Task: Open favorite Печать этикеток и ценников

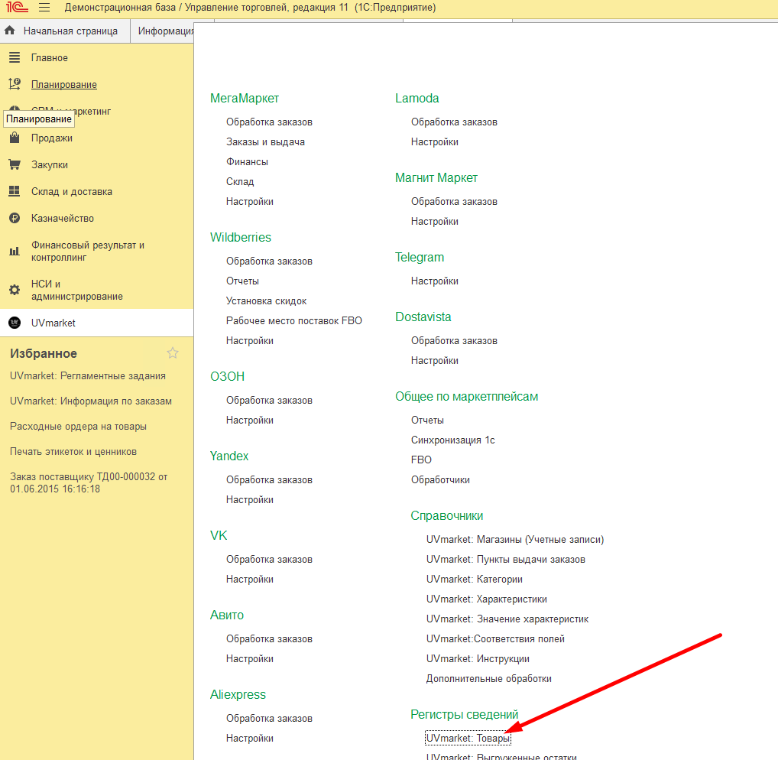Action: (73, 452)
